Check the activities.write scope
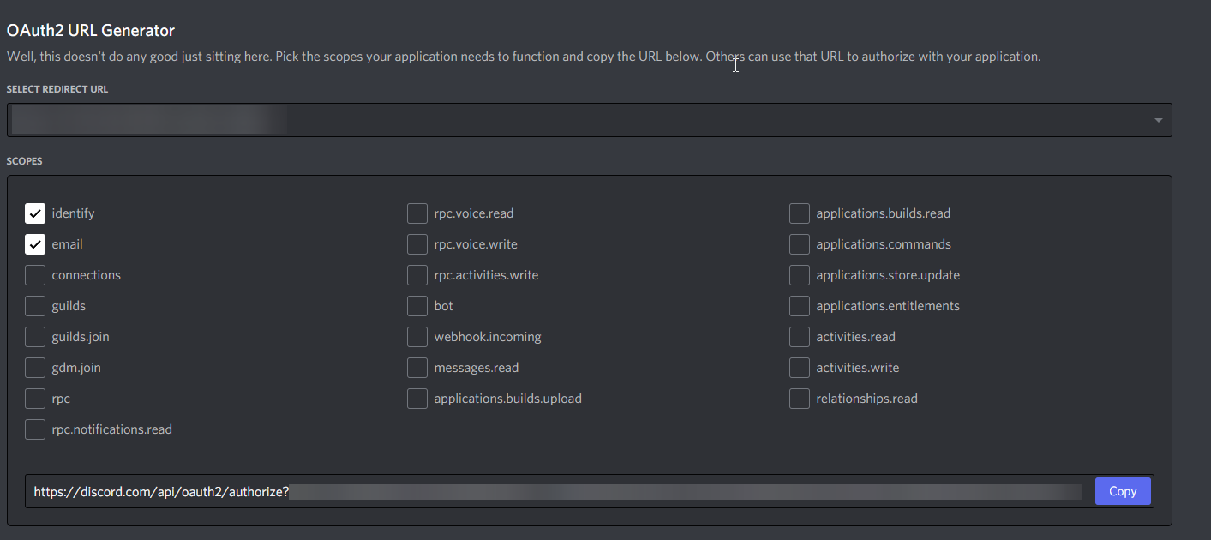The width and height of the screenshot is (1211, 540). coord(800,368)
